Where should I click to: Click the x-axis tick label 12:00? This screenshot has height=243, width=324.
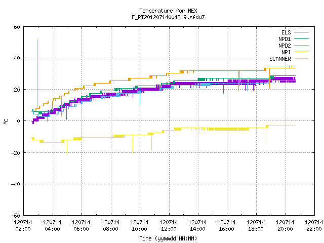169,229
